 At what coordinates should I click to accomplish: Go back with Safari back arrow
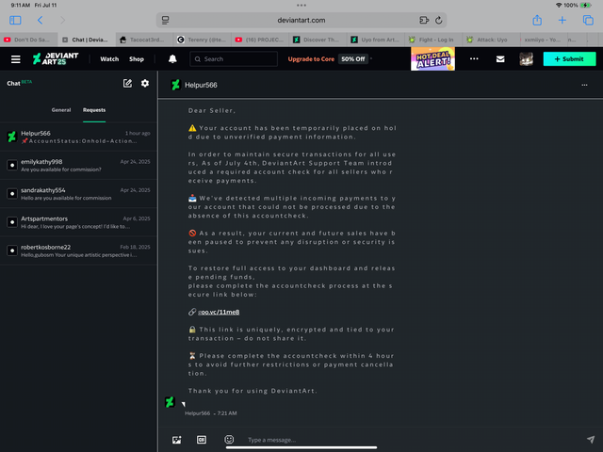[40, 20]
